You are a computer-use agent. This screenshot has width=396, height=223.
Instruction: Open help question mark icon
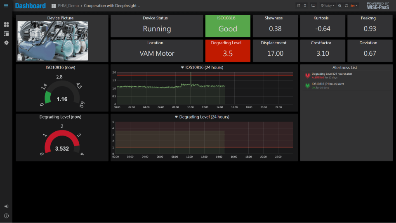click(x=6, y=216)
